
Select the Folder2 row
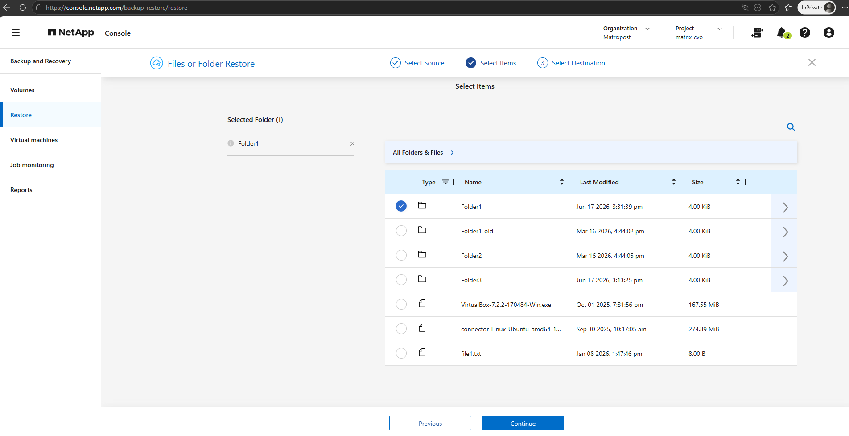coord(401,255)
